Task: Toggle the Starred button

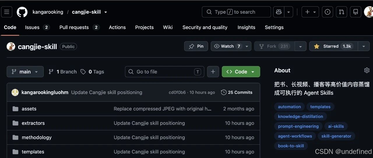Action: (333, 46)
